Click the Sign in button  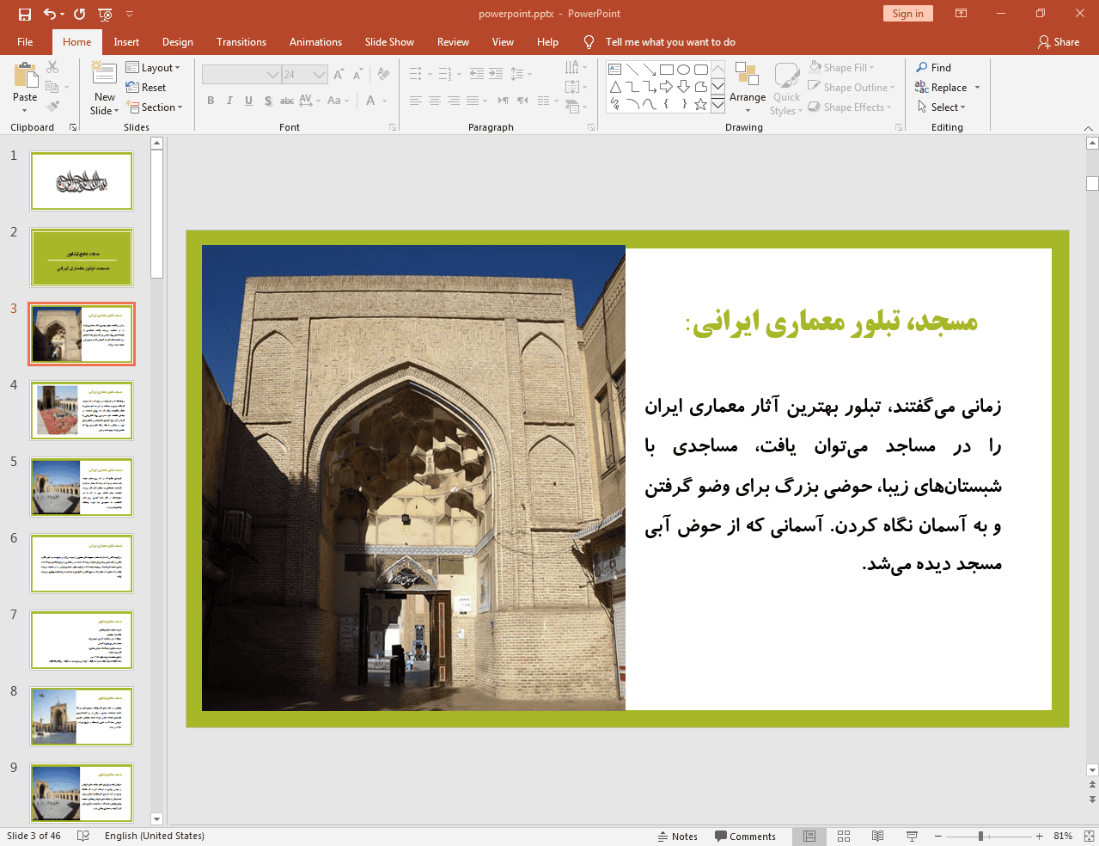(907, 14)
